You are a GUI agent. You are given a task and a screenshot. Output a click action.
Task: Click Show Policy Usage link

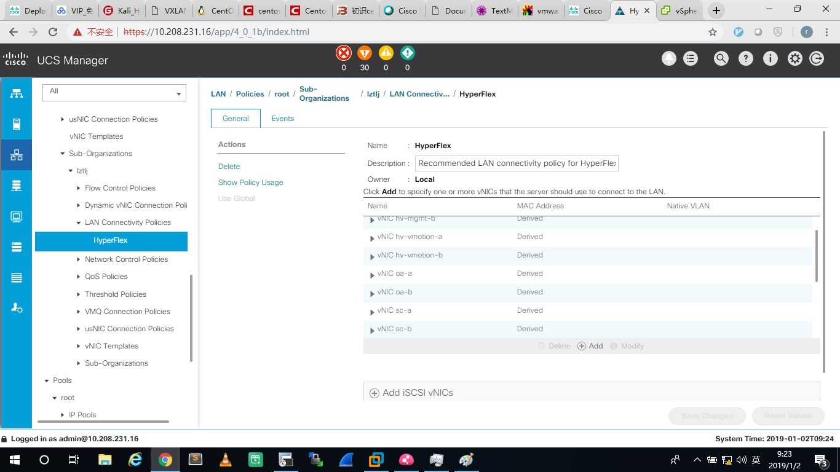pos(250,183)
